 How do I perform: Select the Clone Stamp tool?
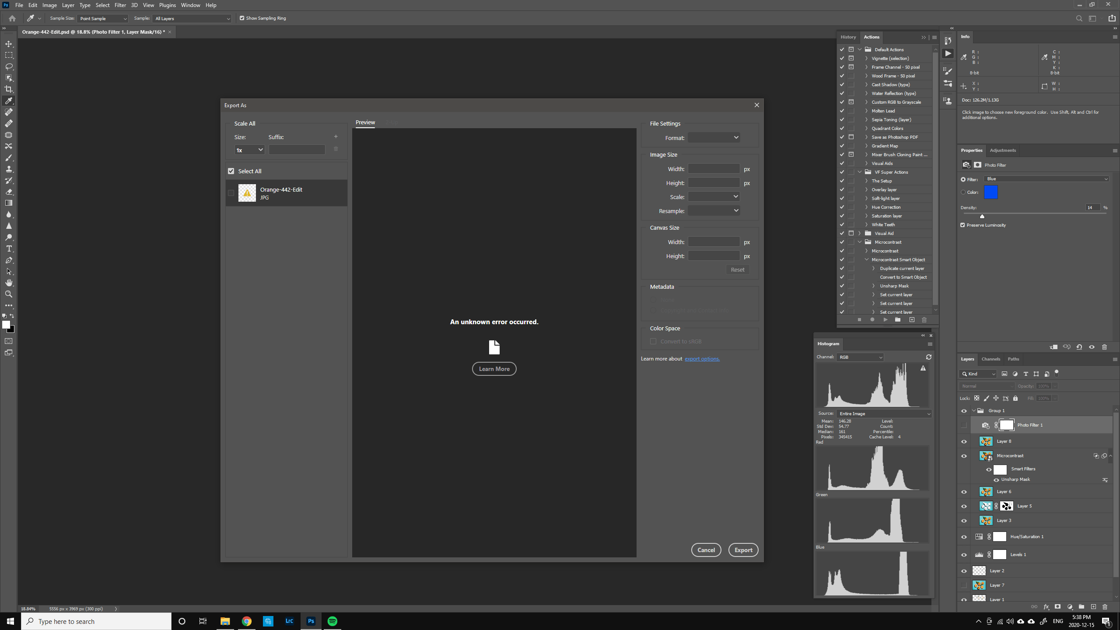(9, 169)
